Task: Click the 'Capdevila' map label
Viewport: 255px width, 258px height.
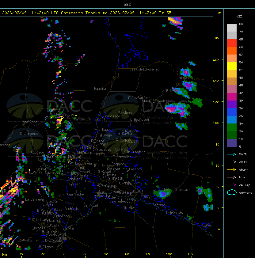Action: (82, 119)
